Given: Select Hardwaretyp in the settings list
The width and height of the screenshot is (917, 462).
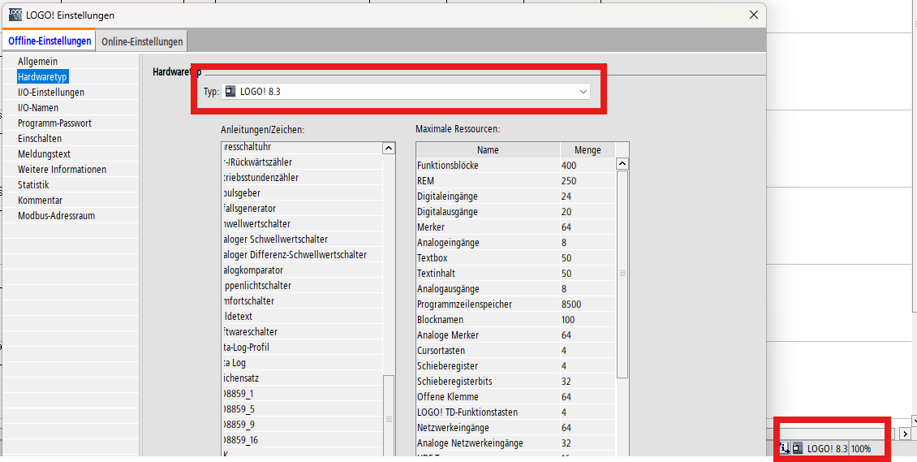Looking at the screenshot, I should [43, 76].
